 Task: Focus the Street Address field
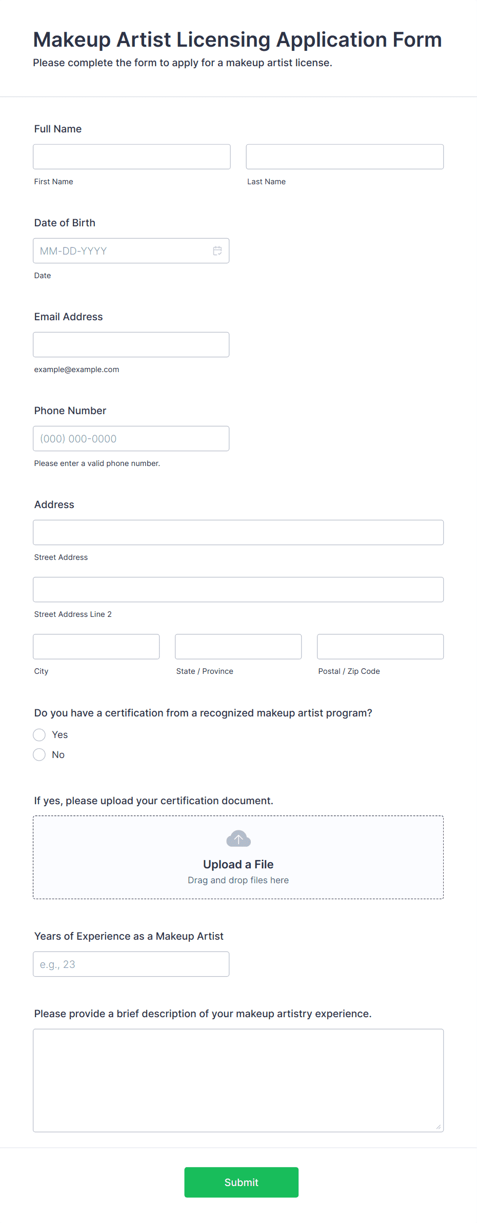point(239,532)
